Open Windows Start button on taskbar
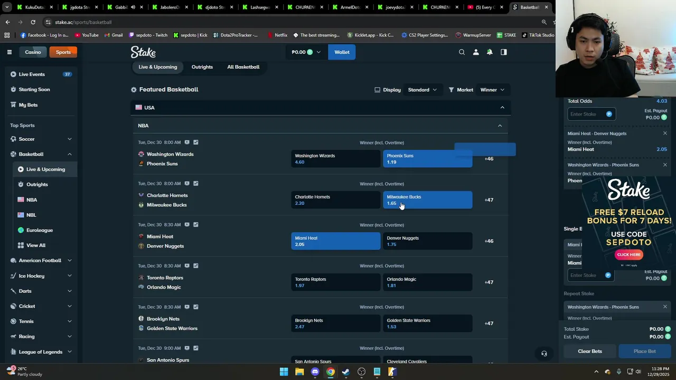This screenshot has width=676, height=380. [284, 372]
